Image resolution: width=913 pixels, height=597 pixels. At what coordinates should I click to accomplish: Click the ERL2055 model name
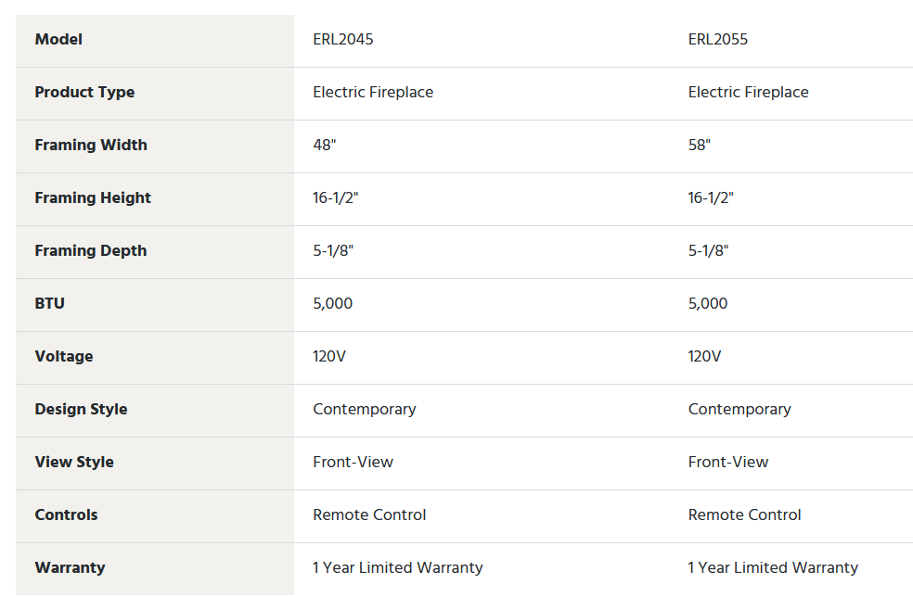click(718, 40)
